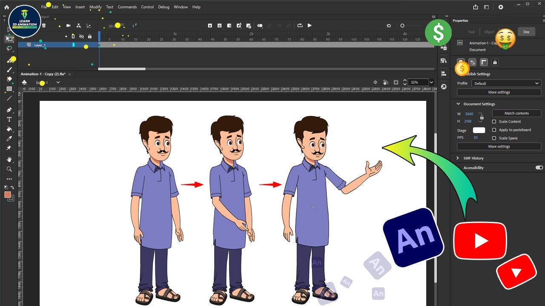This screenshot has width=545, height=306.
Task: Select the Classic Brush tool
Action: click(x=9, y=70)
